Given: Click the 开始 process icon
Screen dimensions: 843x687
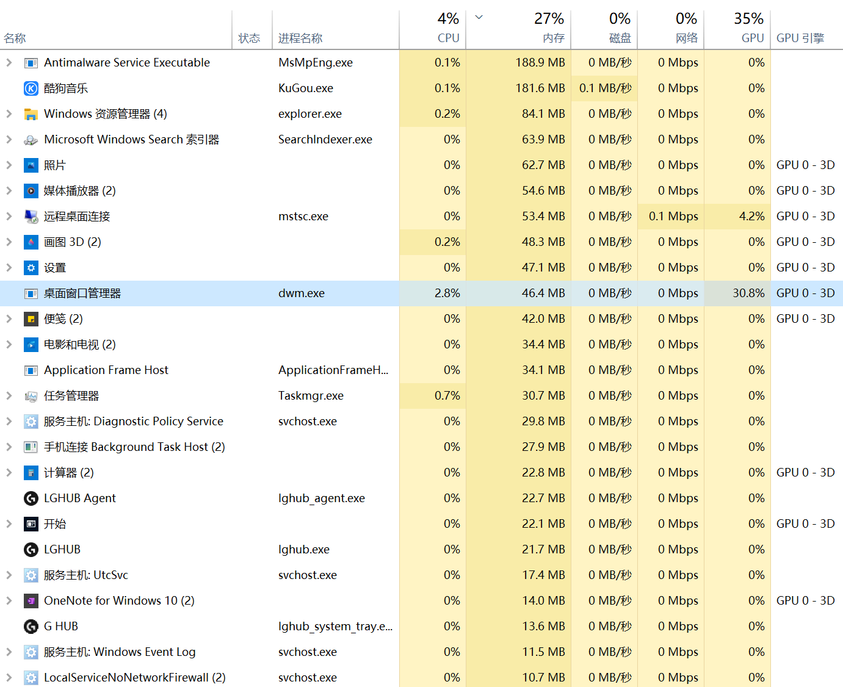Looking at the screenshot, I should (x=31, y=524).
